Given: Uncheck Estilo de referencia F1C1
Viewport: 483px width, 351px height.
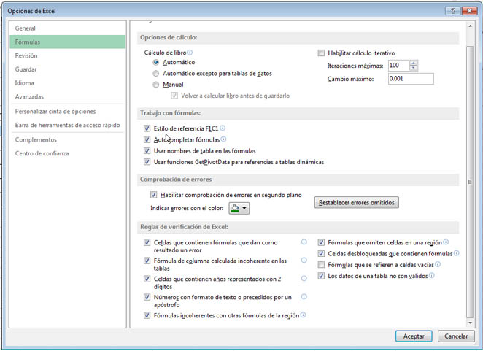Looking at the screenshot, I should 148,128.
